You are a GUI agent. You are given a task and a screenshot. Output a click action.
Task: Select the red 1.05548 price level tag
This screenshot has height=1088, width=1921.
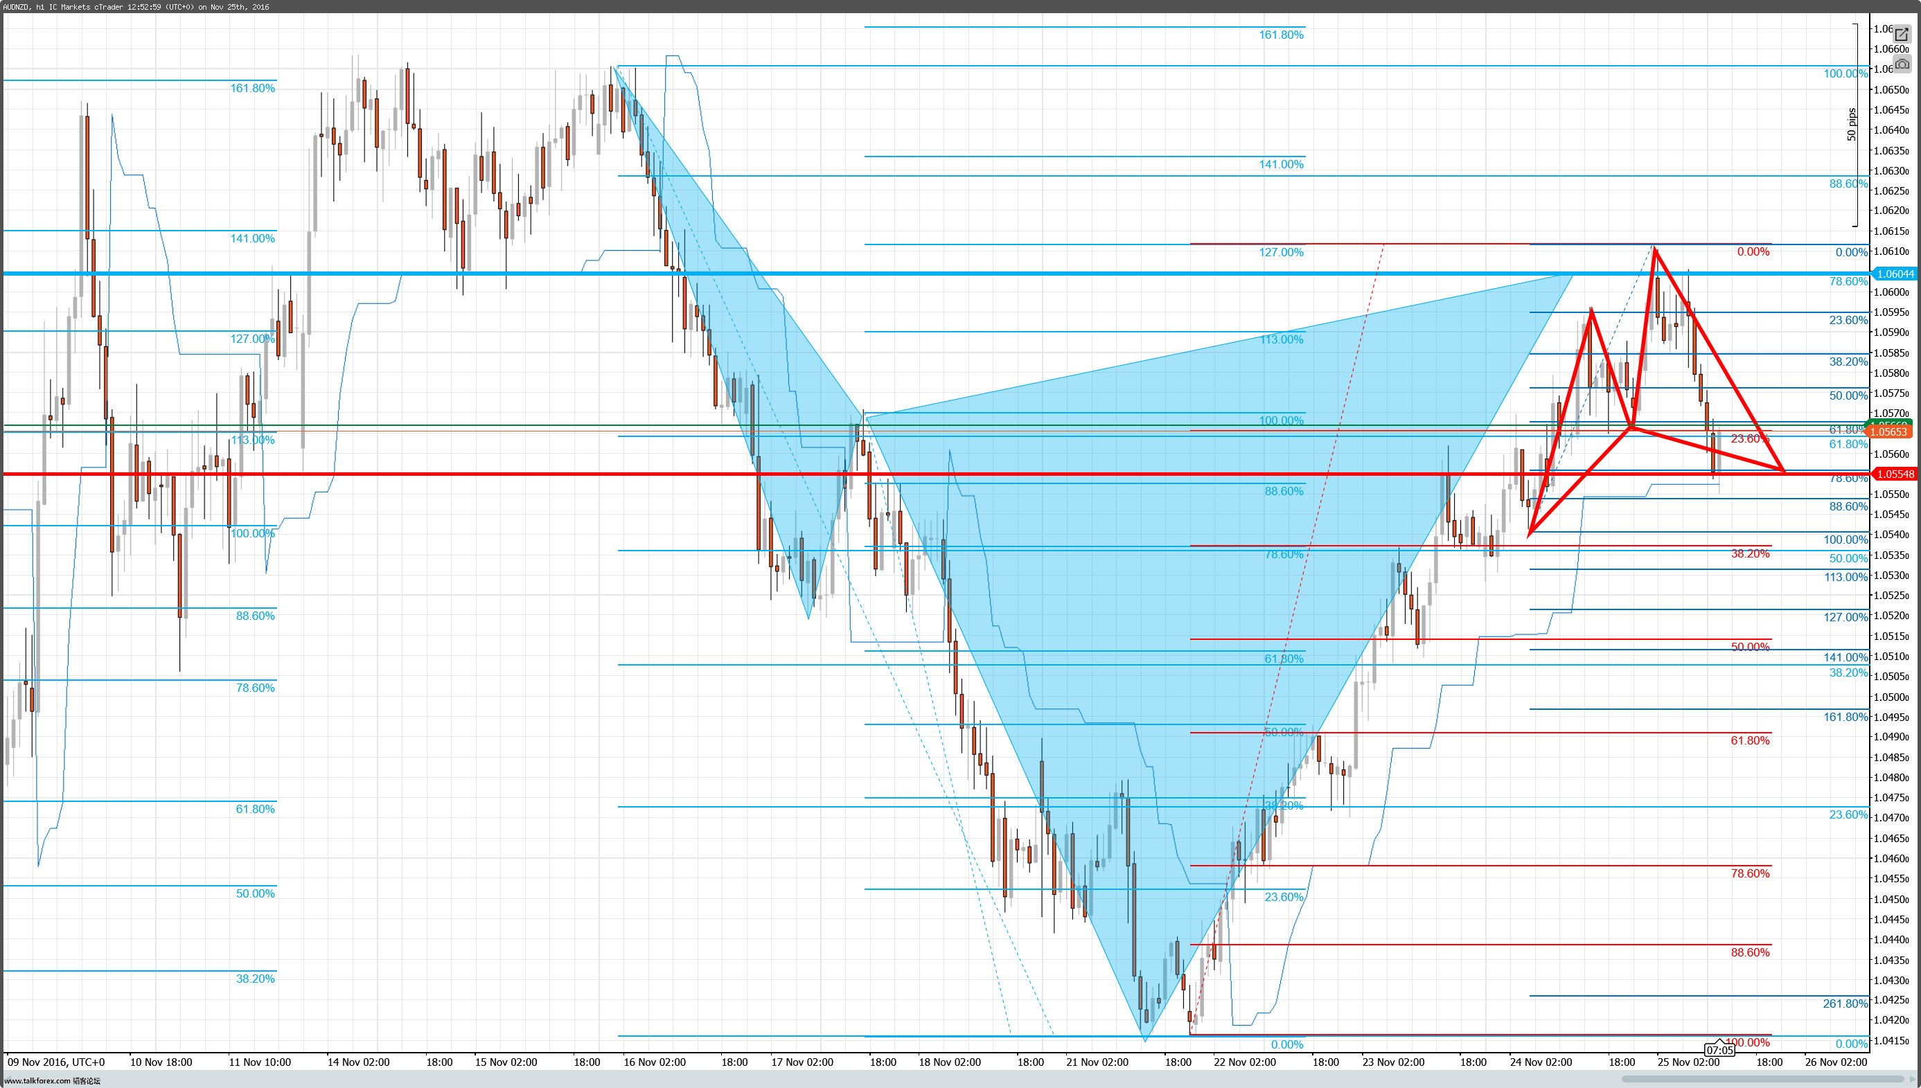click(1895, 474)
